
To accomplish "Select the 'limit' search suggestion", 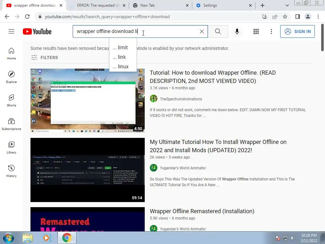I will (x=123, y=48).
